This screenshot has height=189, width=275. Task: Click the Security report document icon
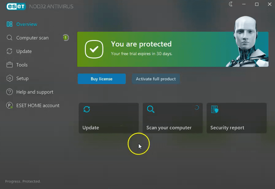coord(215,109)
